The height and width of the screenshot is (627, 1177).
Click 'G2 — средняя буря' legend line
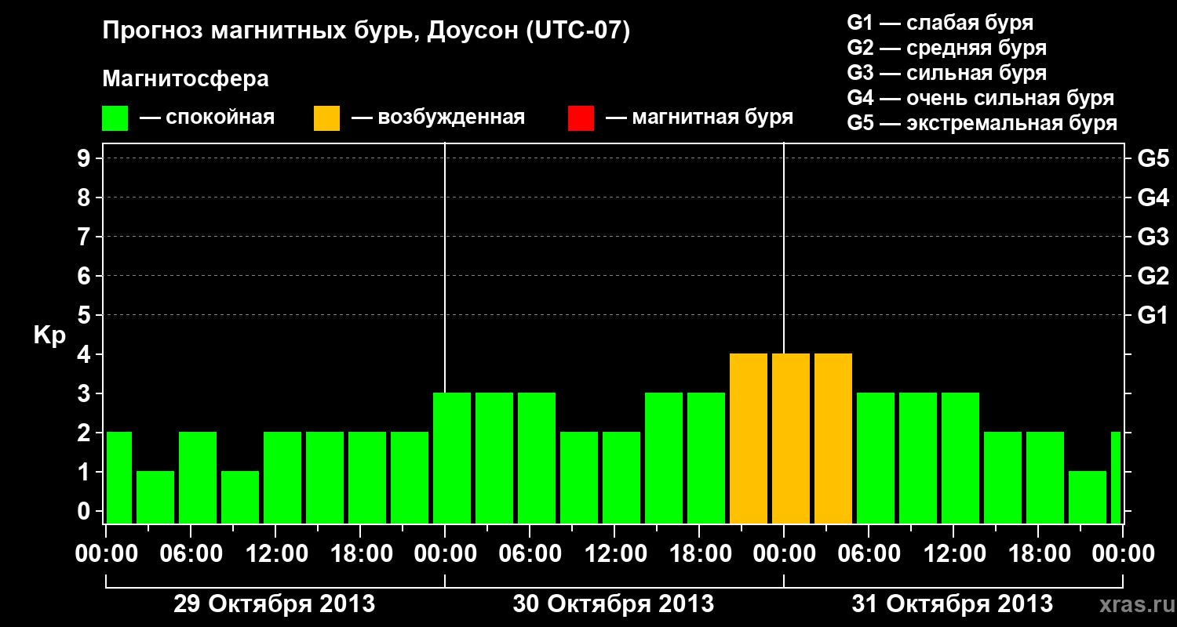pos(947,48)
